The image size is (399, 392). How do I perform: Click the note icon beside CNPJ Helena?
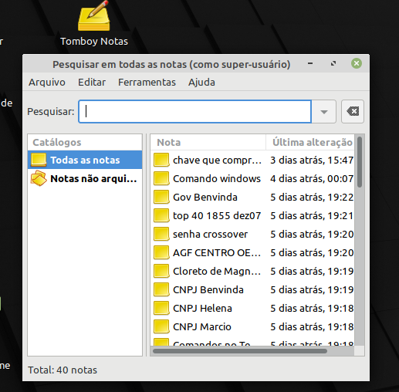click(161, 308)
